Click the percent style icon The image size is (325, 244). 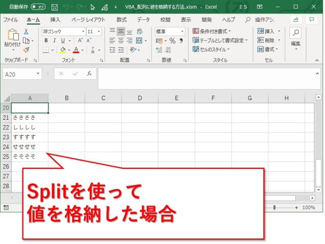click(x=172, y=41)
